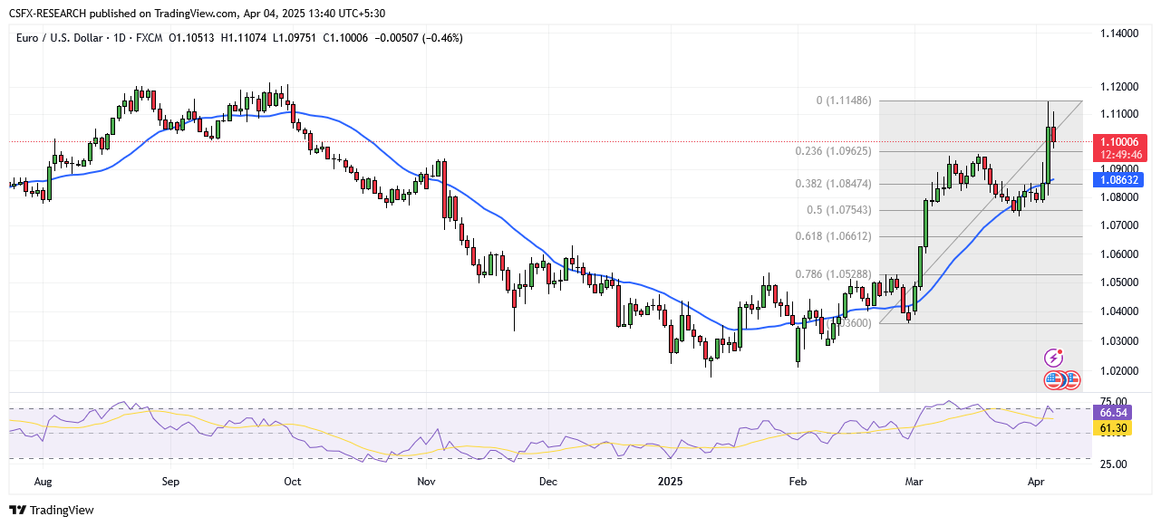The height and width of the screenshot is (526, 1161).
Task: Click the purple lightning ideas icon
Action: [1054, 358]
